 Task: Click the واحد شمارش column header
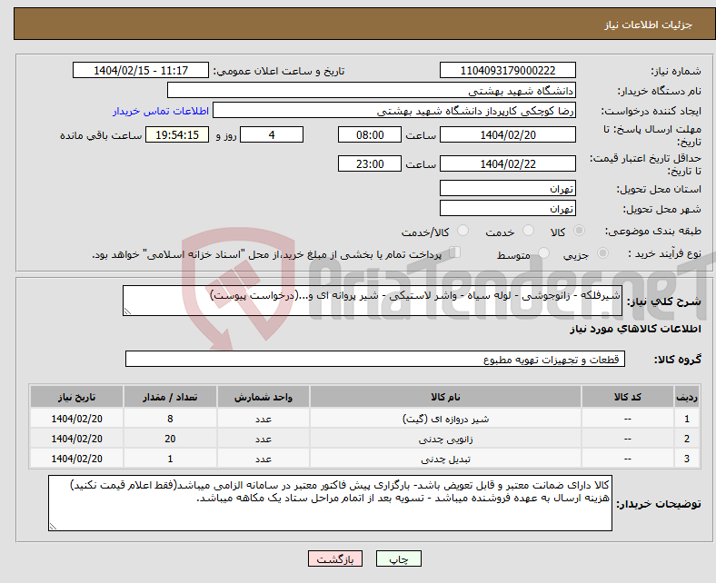pos(264,397)
